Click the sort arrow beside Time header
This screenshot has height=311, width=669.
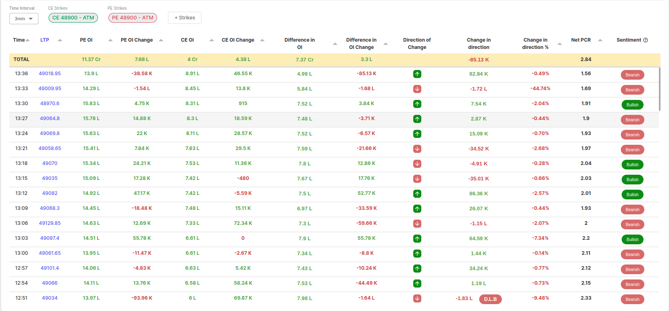point(28,40)
